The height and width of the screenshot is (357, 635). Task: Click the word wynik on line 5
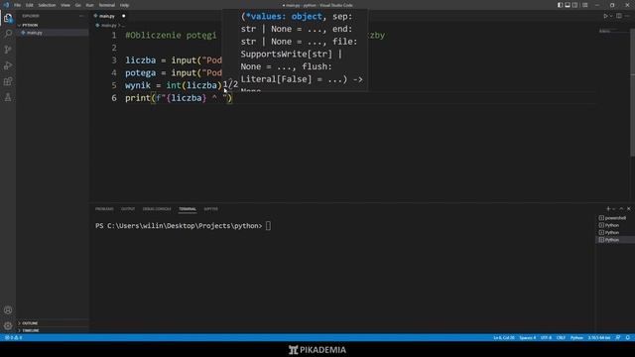coord(138,85)
